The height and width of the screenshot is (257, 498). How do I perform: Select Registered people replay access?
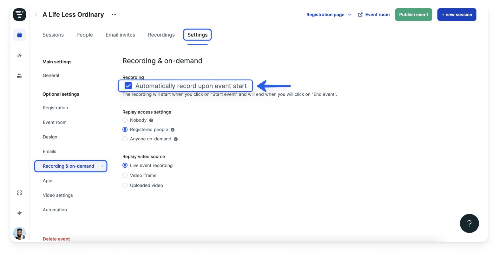click(125, 129)
